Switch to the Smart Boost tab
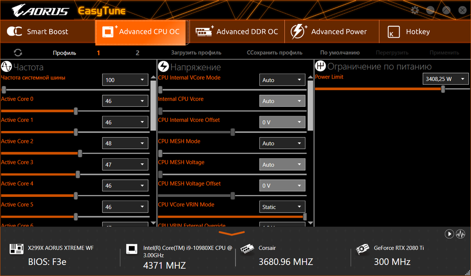 (47, 32)
